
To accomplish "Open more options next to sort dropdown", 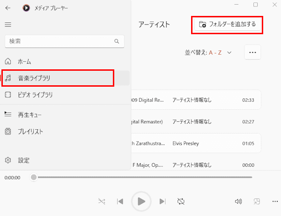I will (x=252, y=52).
